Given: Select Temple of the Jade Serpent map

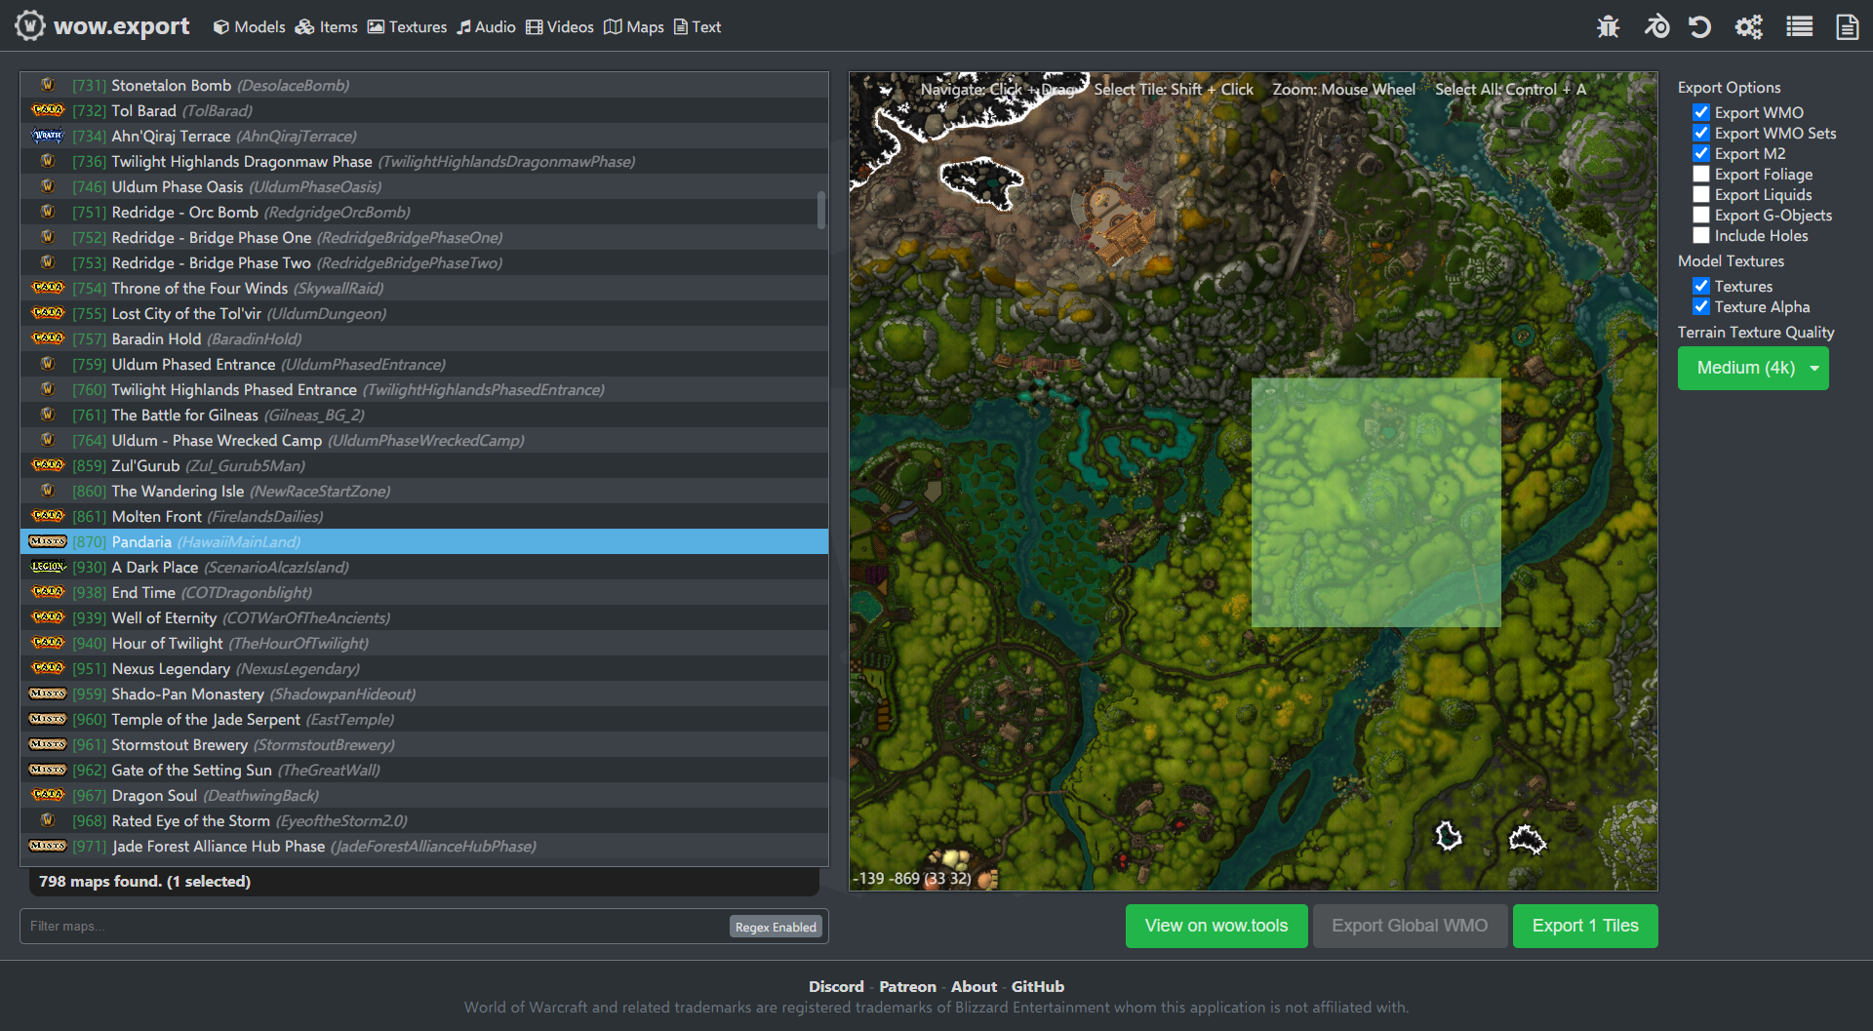Looking at the screenshot, I should point(206,720).
